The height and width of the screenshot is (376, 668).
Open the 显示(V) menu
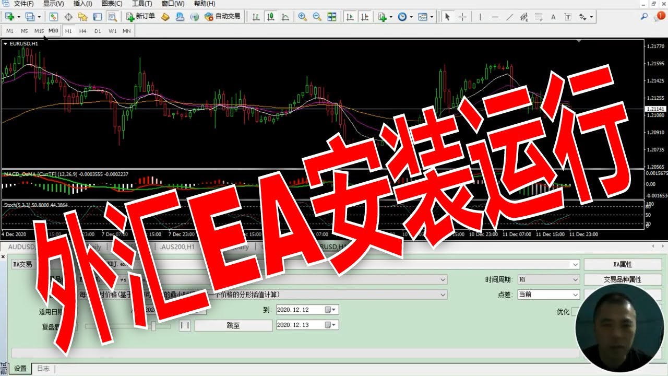pyautogui.click(x=53, y=4)
